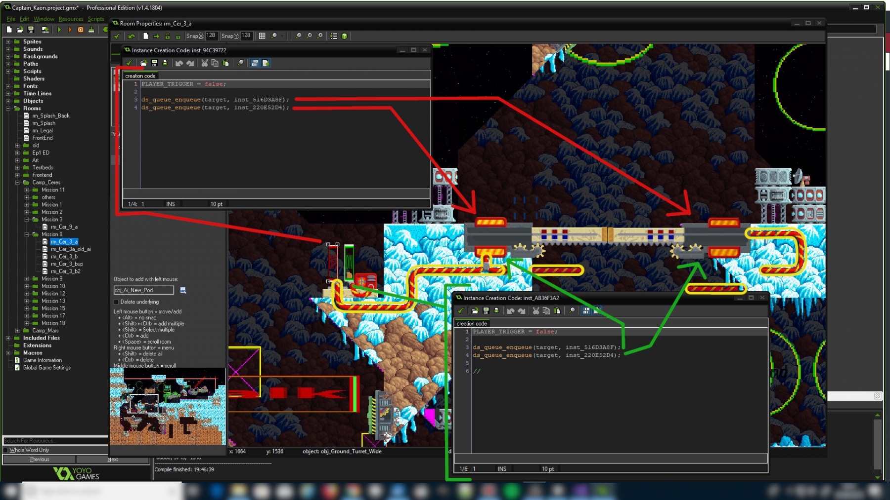Screen dimensions: 890x500
Task: Click the clean build broom icon
Action: [91, 30]
